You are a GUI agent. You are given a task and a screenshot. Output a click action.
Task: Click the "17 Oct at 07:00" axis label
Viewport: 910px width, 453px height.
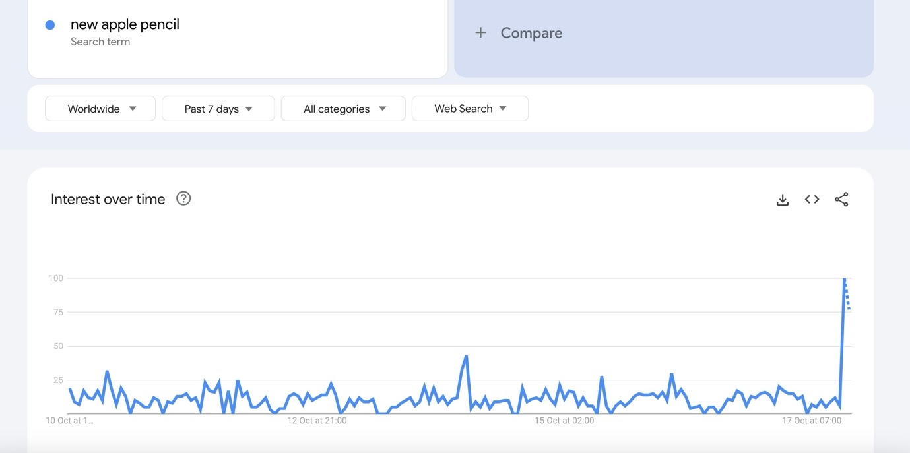812,421
